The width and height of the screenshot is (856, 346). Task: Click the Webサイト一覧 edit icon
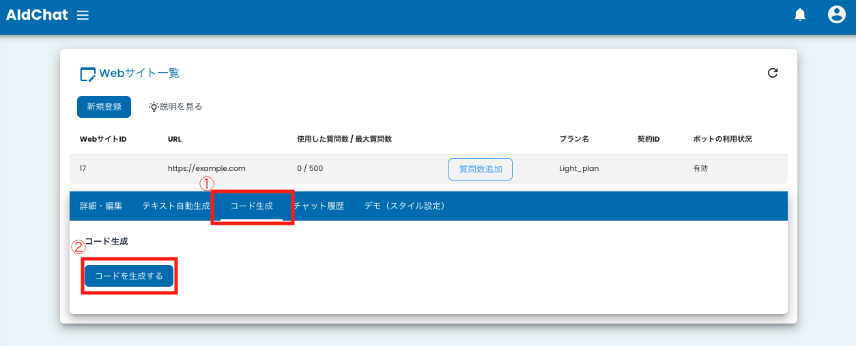[87, 74]
